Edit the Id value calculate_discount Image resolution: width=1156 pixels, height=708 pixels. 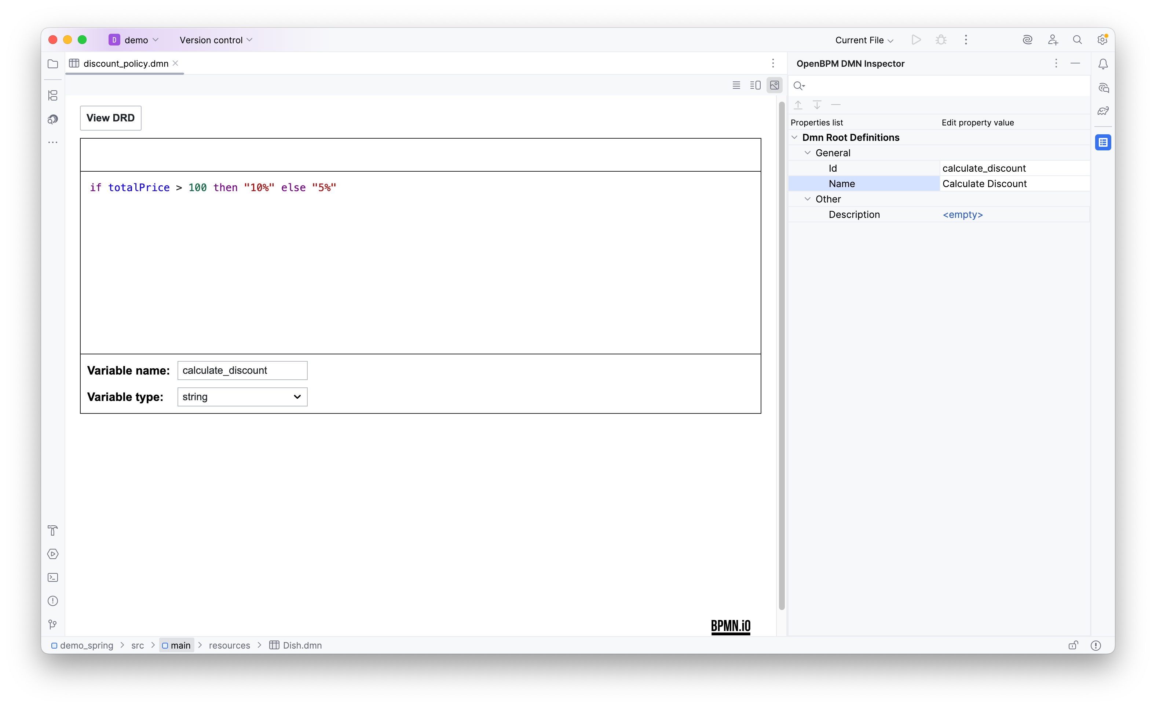[x=1015, y=168]
